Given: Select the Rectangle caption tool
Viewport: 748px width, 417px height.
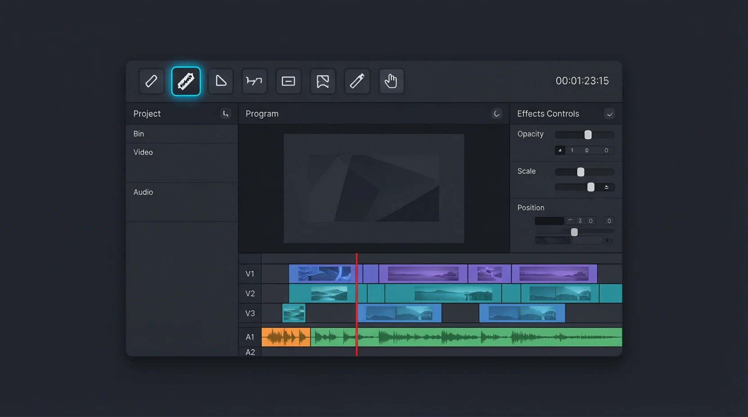Looking at the screenshot, I should pos(288,81).
